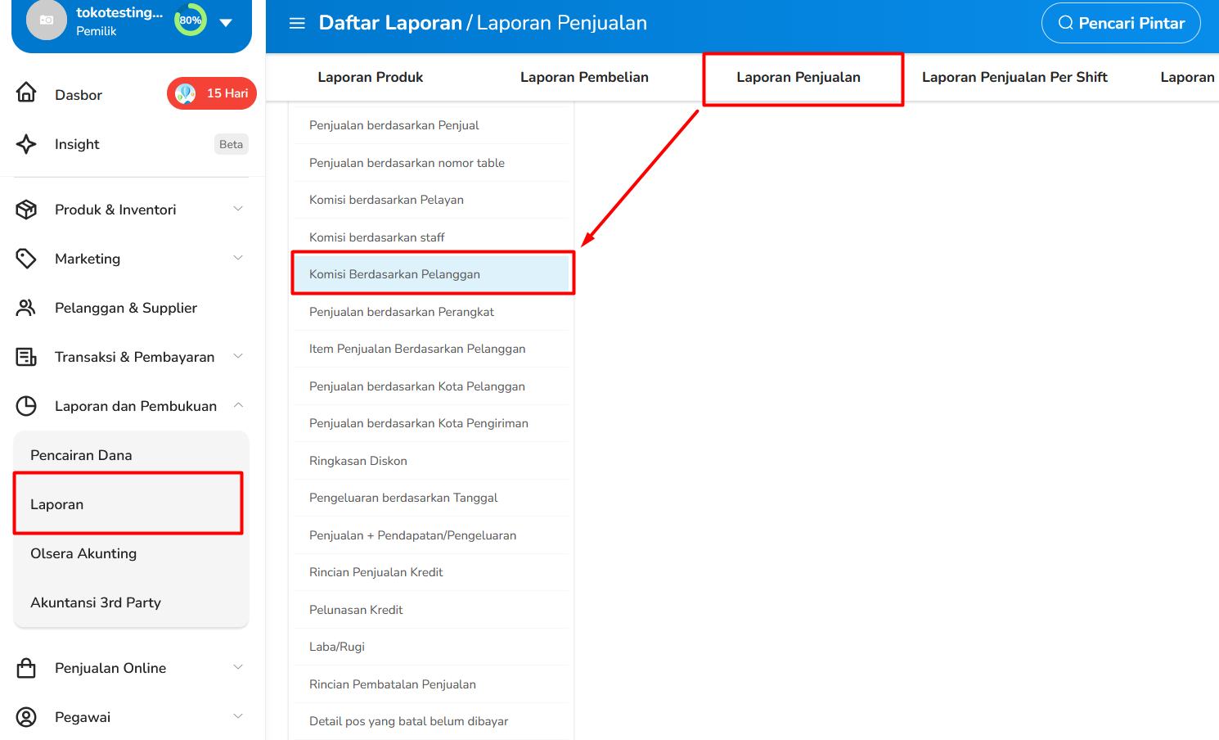Viewport: 1219px width, 740px height.
Task: Switch to Laporan Penjualan tab
Action: pyautogui.click(x=798, y=77)
